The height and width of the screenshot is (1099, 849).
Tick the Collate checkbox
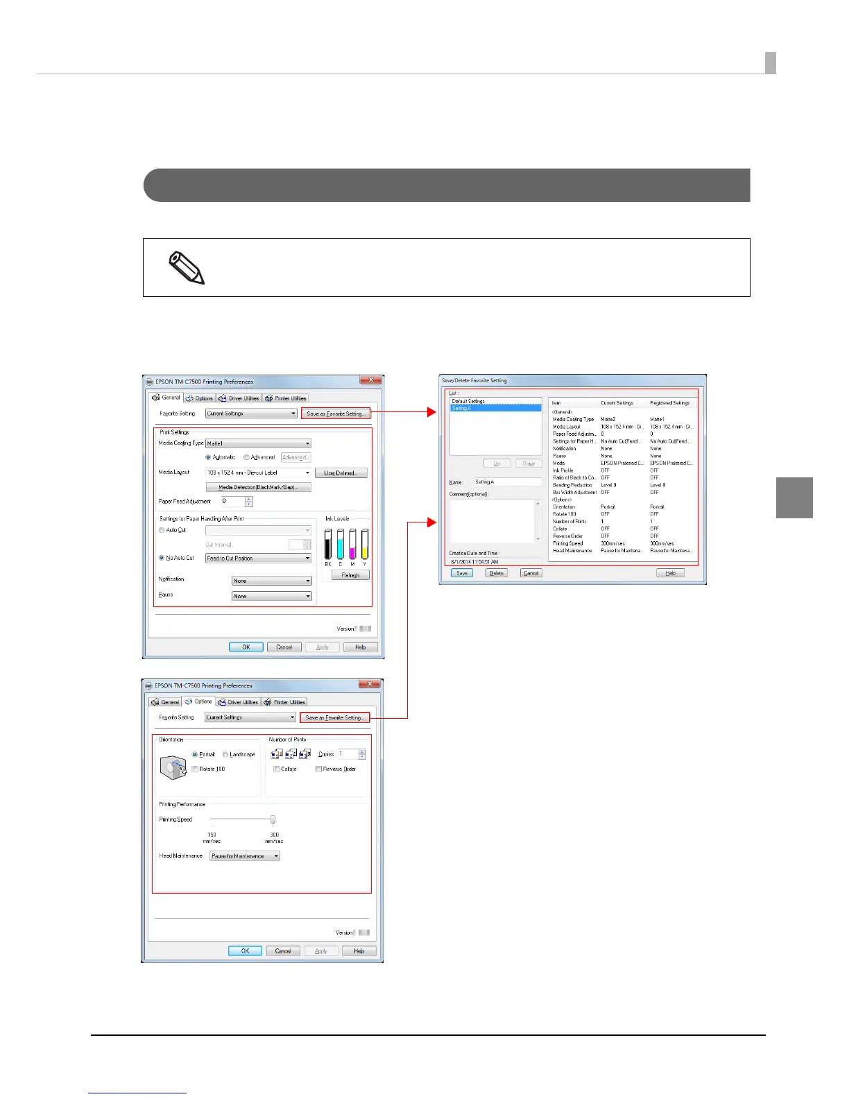(x=277, y=769)
